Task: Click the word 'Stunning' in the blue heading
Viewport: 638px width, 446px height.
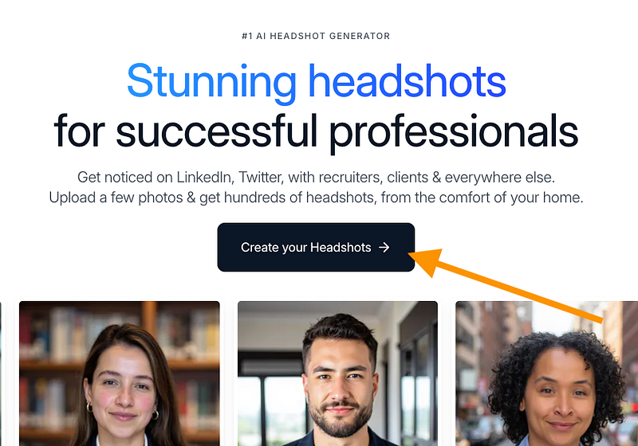Action: (211, 83)
